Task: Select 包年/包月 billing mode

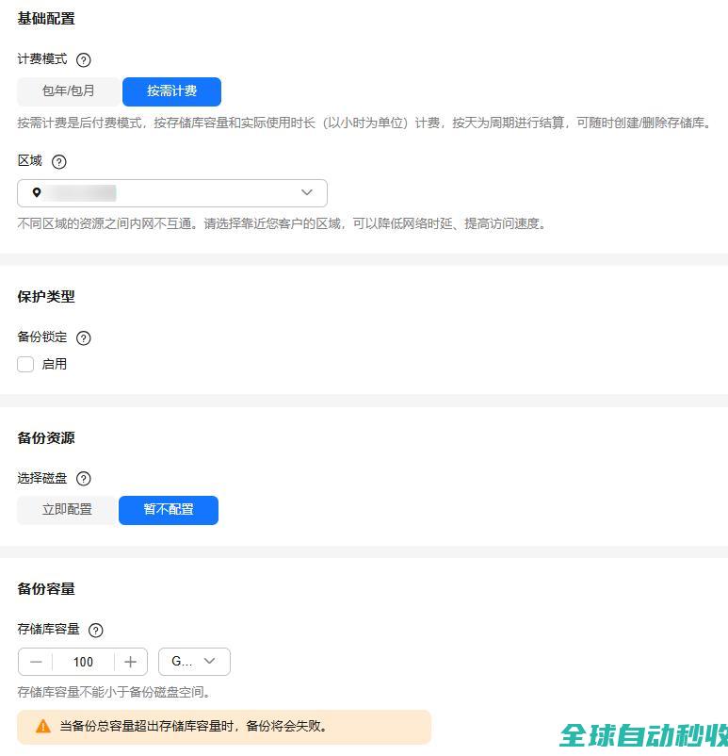Action: tap(69, 91)
